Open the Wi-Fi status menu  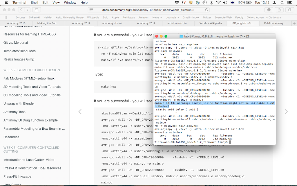click(x=218, y=2)
